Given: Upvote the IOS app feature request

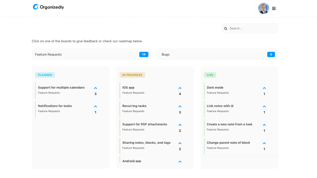Looking at the screenshot, I should (x=180, y=88).
